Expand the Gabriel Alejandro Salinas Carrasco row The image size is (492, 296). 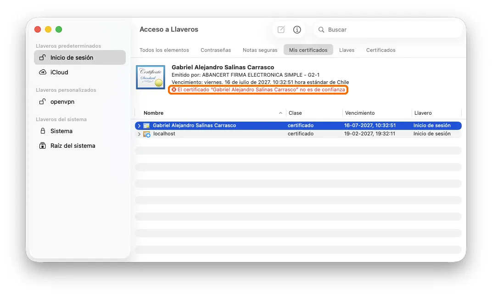tap(140, 126)
